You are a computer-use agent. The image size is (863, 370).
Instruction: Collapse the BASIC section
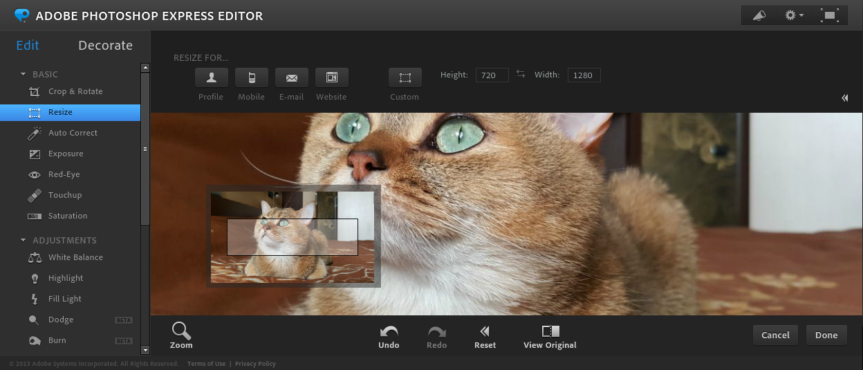coord(24,74)
